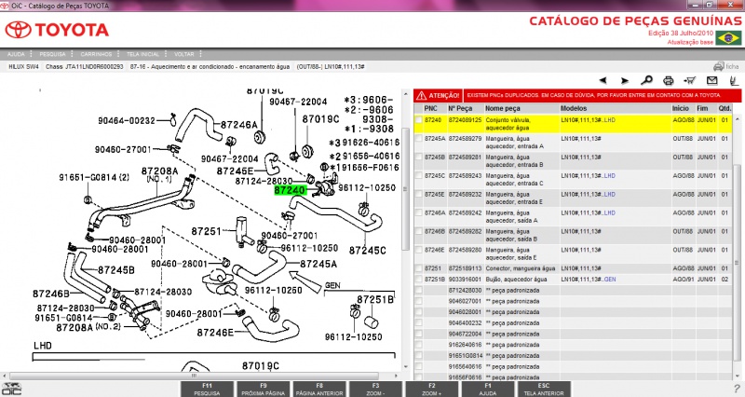Click the Toyota logo emblem
The width and height of the screenshot is (745, 397).
pyautogui.click(x=18, y=30)
